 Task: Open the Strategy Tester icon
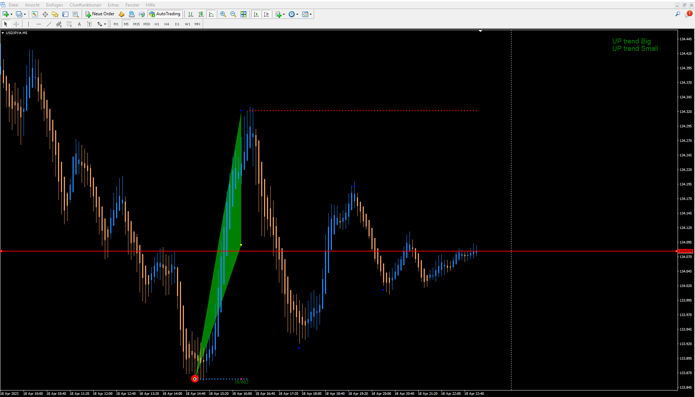tap(75, 14)
